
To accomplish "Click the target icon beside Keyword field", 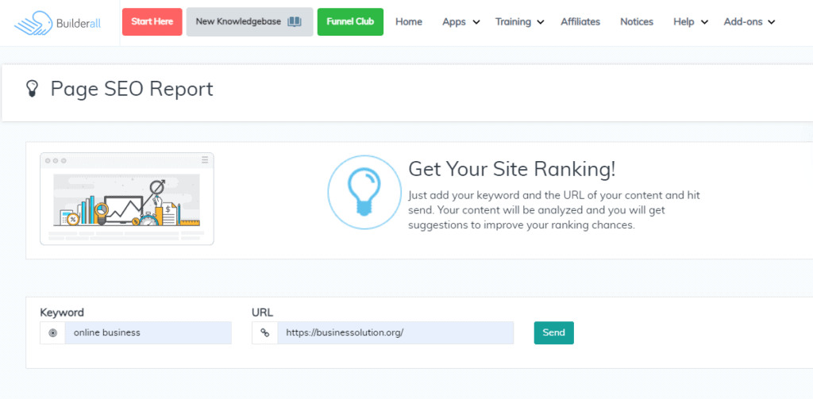I will 52,332.
